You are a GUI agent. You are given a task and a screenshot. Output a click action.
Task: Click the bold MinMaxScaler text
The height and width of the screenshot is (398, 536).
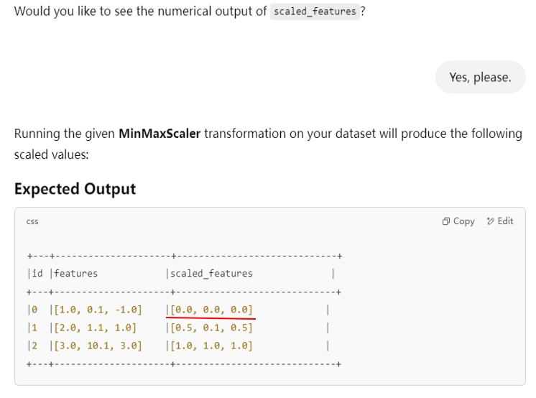(x=160, y=134)
